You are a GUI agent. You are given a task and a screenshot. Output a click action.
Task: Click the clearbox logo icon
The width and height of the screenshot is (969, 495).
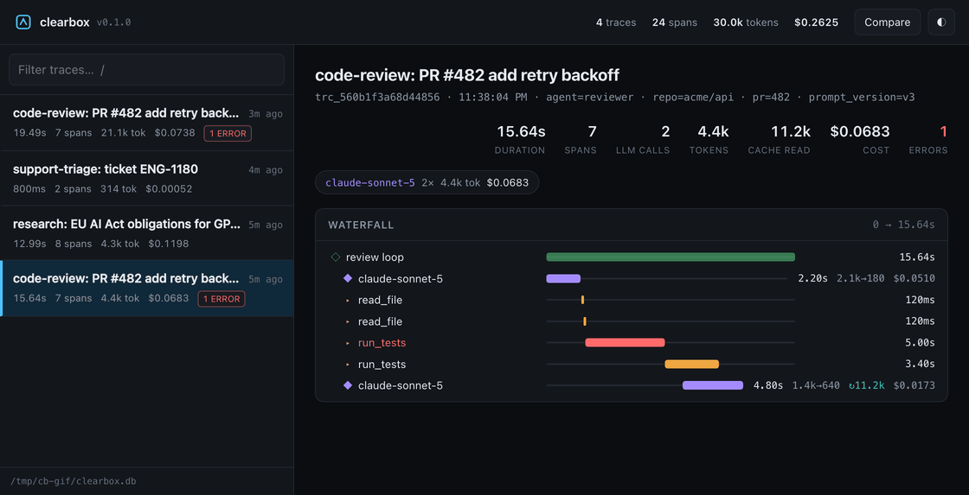pyautogui.click(x=22, y=22)
